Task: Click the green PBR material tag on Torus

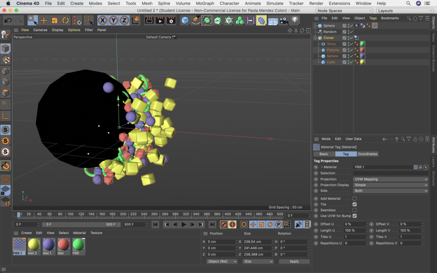Action: pyautogui.click(x=363, y=44)
